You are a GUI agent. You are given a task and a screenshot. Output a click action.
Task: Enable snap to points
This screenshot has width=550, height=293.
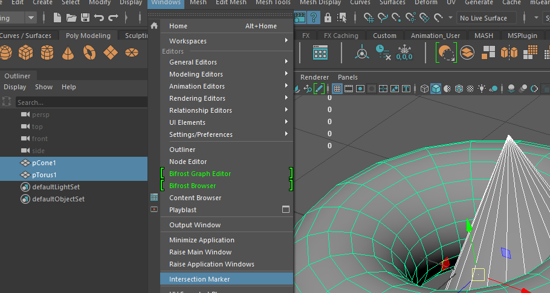coord(396,17)
